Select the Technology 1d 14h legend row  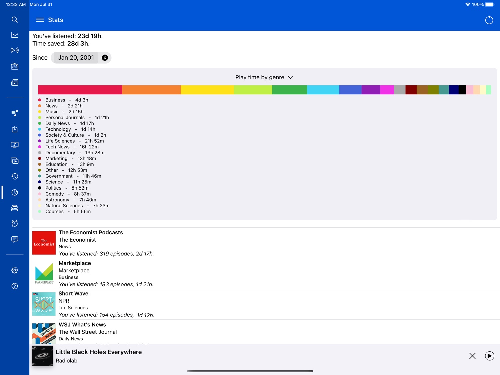(x=67, y=129)
